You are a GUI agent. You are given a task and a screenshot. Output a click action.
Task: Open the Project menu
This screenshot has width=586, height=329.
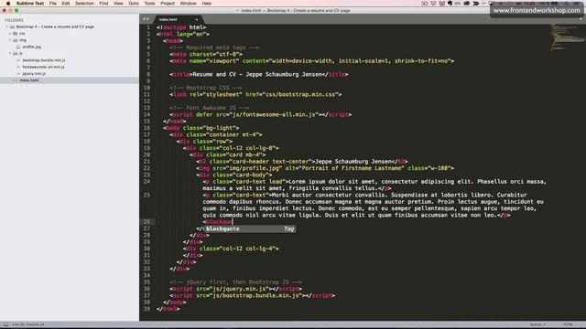168,4
